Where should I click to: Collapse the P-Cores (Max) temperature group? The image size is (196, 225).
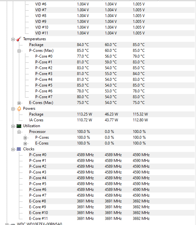pos(19,51)
